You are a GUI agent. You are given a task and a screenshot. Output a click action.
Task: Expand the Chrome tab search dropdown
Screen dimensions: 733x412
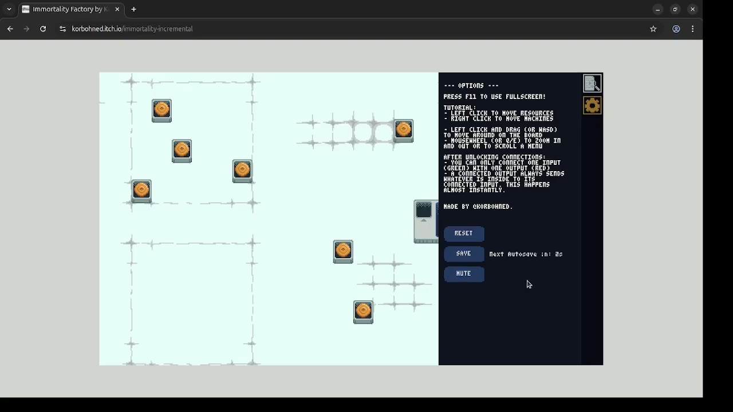click(9, 9)
